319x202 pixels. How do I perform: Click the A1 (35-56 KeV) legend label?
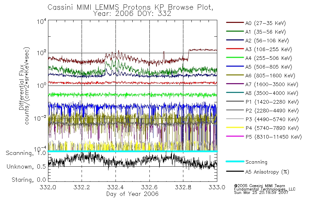coord(266,32)
